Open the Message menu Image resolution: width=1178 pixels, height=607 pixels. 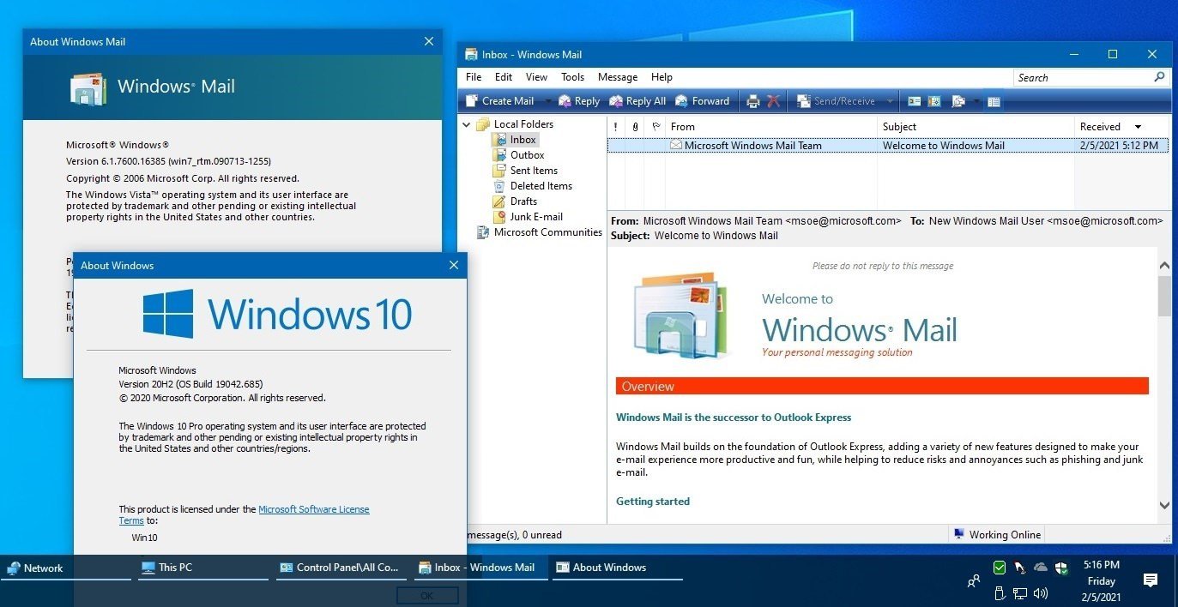point(618,77)
